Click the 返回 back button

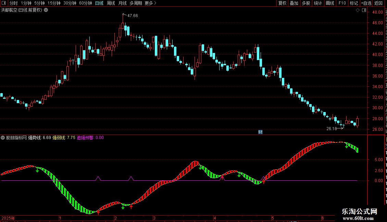pyautogui.click(x=378, y=3)
